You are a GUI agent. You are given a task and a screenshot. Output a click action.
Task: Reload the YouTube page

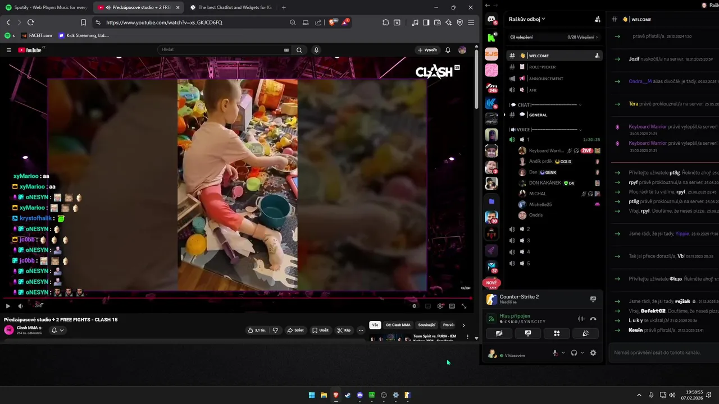click(30, 22)
